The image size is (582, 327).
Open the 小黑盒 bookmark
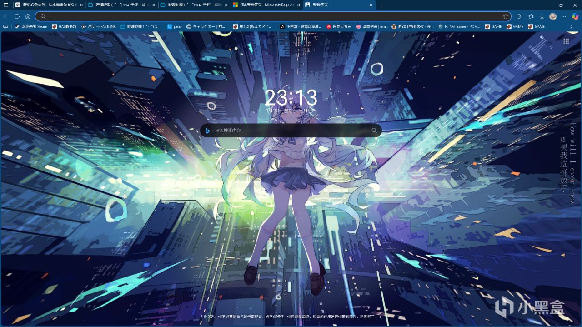(x=301, y=26)
